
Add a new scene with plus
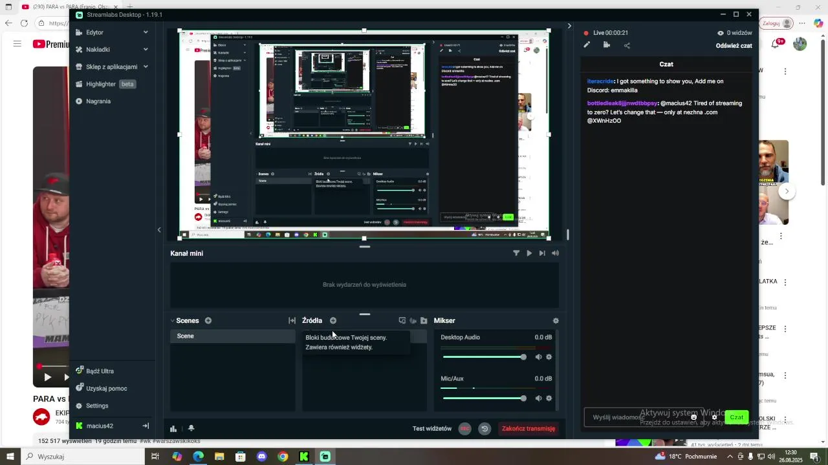208,321
